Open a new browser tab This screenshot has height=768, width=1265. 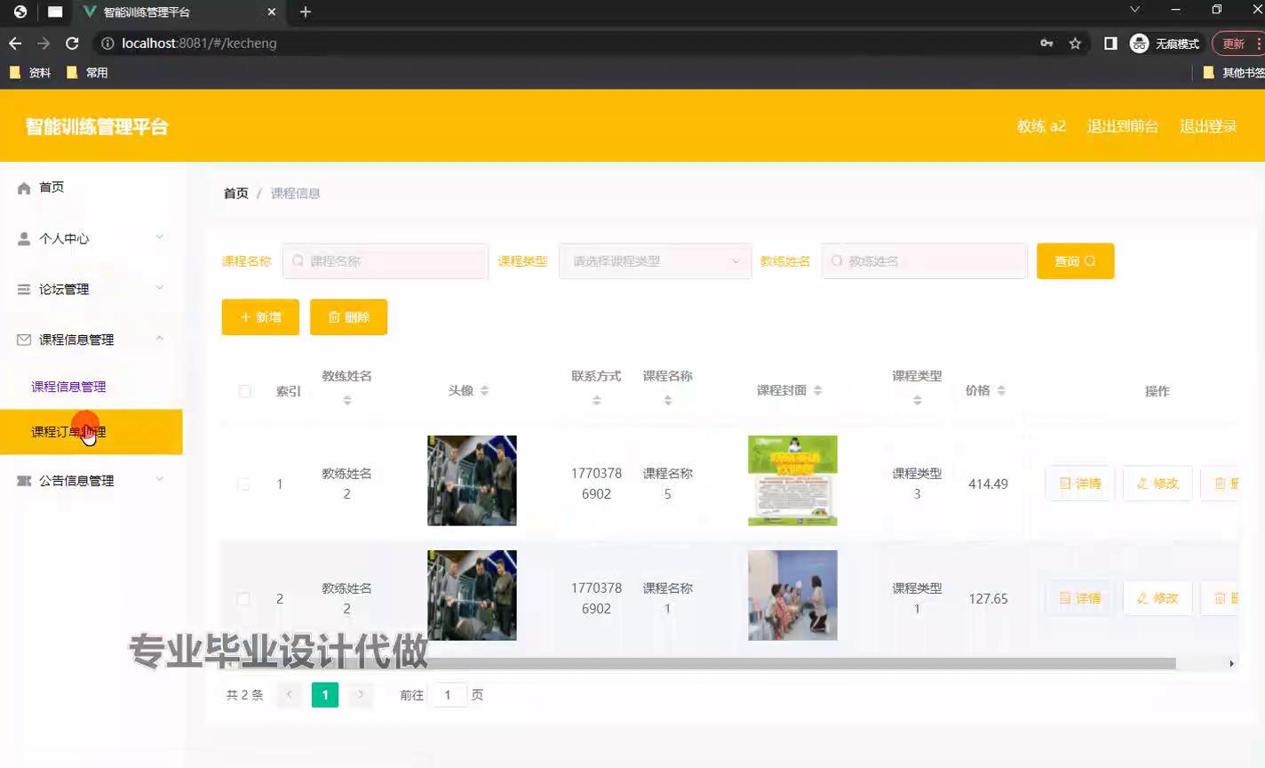(306, 12)
